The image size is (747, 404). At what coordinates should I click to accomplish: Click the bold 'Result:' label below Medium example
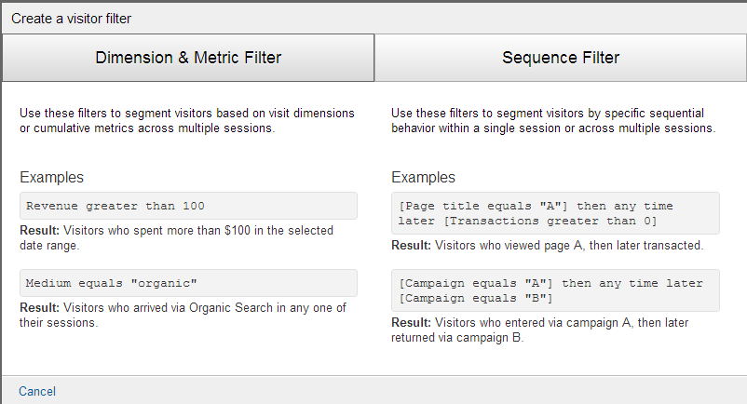pyautogui.click(x=39, y=306)
